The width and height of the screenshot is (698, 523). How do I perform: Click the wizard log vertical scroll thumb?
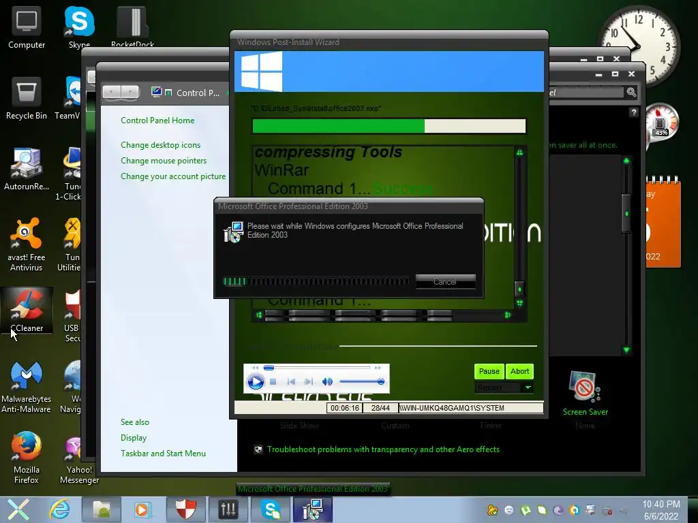click(x=519, y=289)
